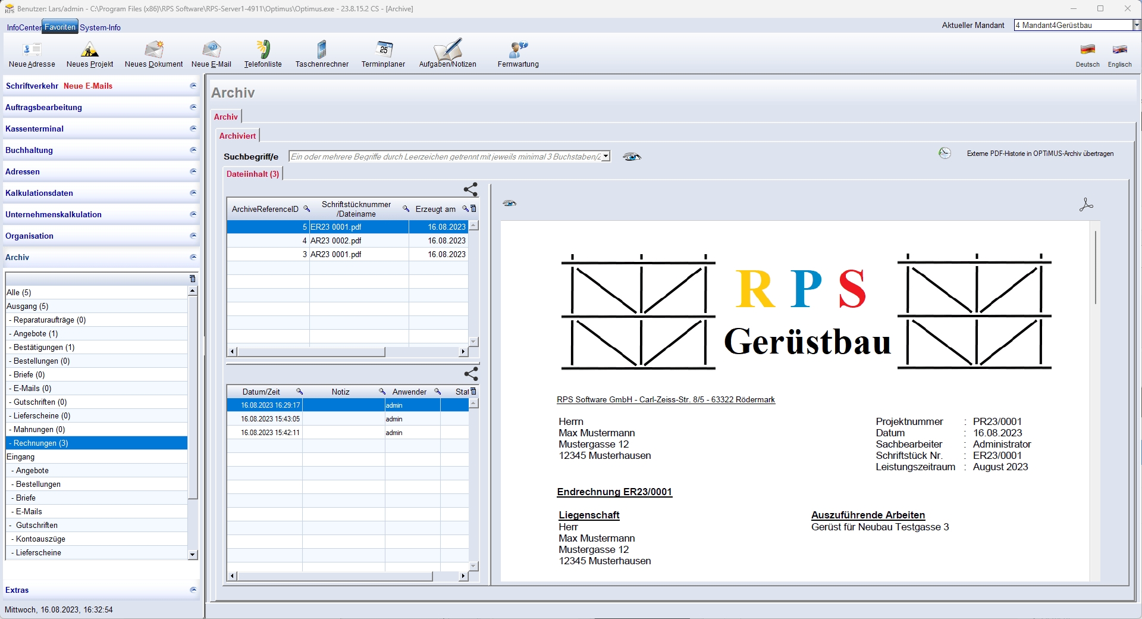Open the Terminplaner calendar

pos(383,55)
